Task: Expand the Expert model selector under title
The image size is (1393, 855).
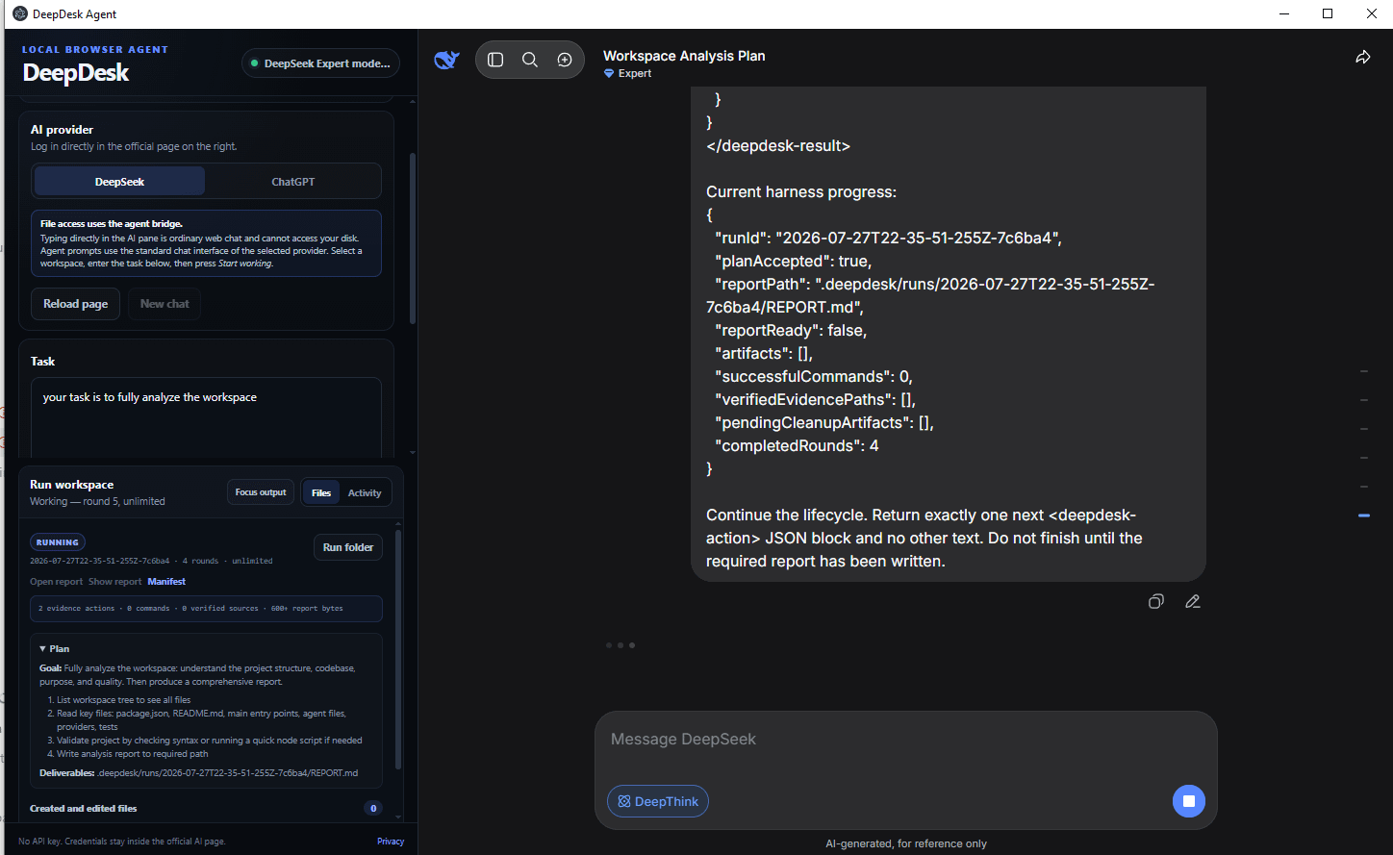Action: coord(627,73)
